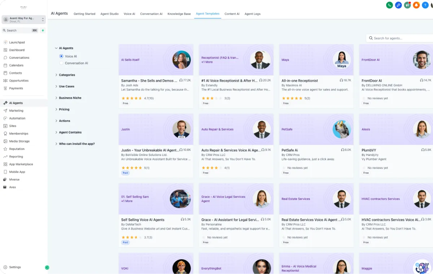Switch to the Knowledge Base tab

(x=179, y=14)
